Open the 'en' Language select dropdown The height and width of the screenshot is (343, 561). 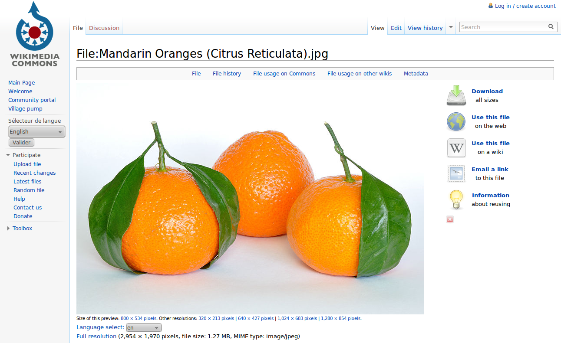click(144, 328)
